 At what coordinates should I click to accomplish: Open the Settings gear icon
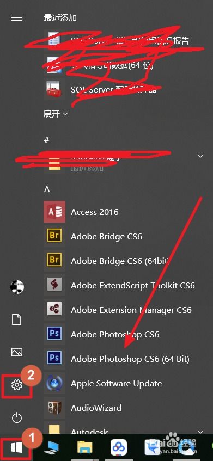pos(16,385)
